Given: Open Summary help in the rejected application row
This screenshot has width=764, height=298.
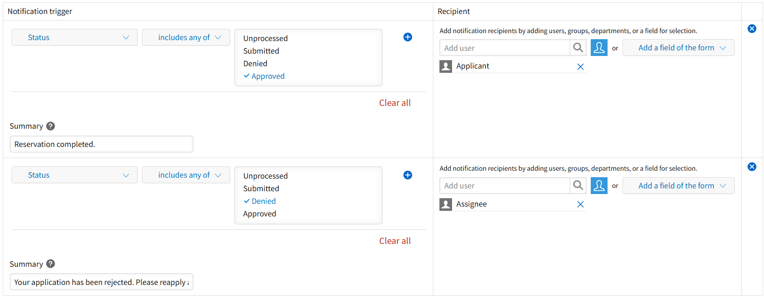Looking at the screenshot, I should point(51,263).
